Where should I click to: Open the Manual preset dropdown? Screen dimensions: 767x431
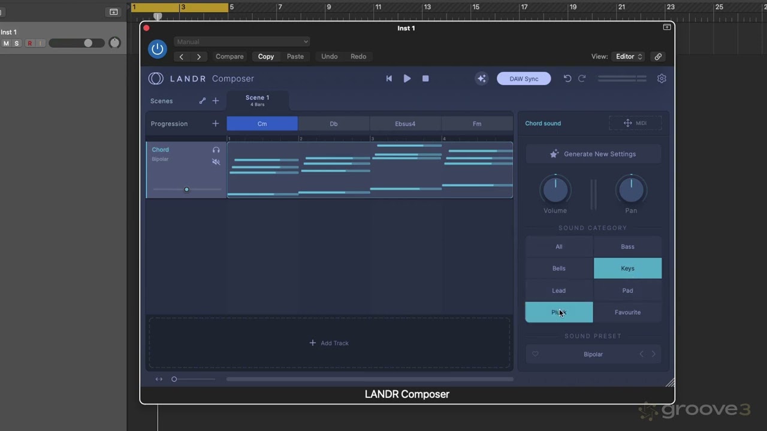tap(241, 42)
